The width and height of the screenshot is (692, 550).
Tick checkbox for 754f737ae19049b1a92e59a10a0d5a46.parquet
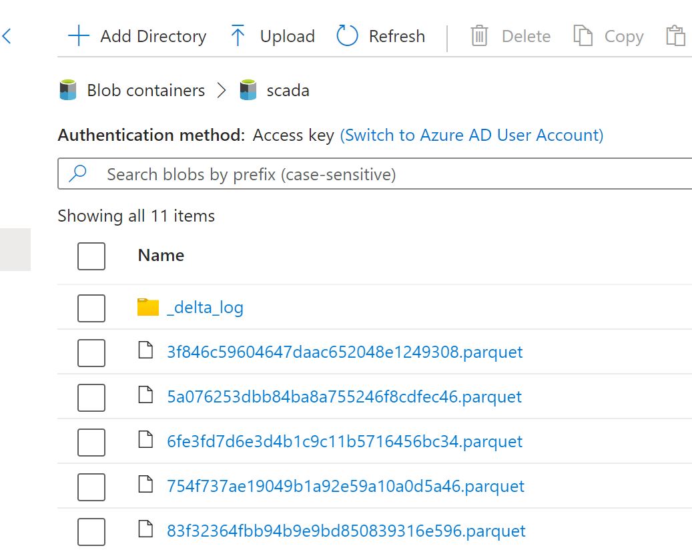click(x=91, y=487)
